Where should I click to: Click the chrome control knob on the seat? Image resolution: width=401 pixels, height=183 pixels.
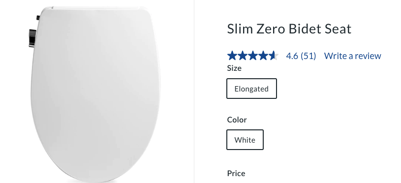point(32,38)
